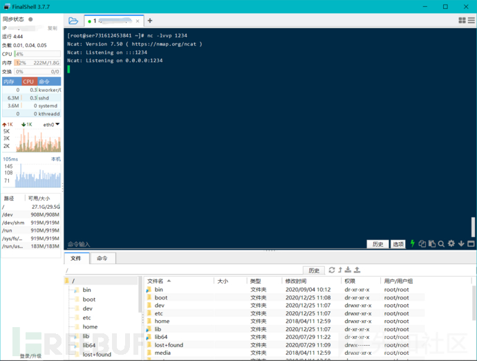Switch the layout grid view toggle

462,21
